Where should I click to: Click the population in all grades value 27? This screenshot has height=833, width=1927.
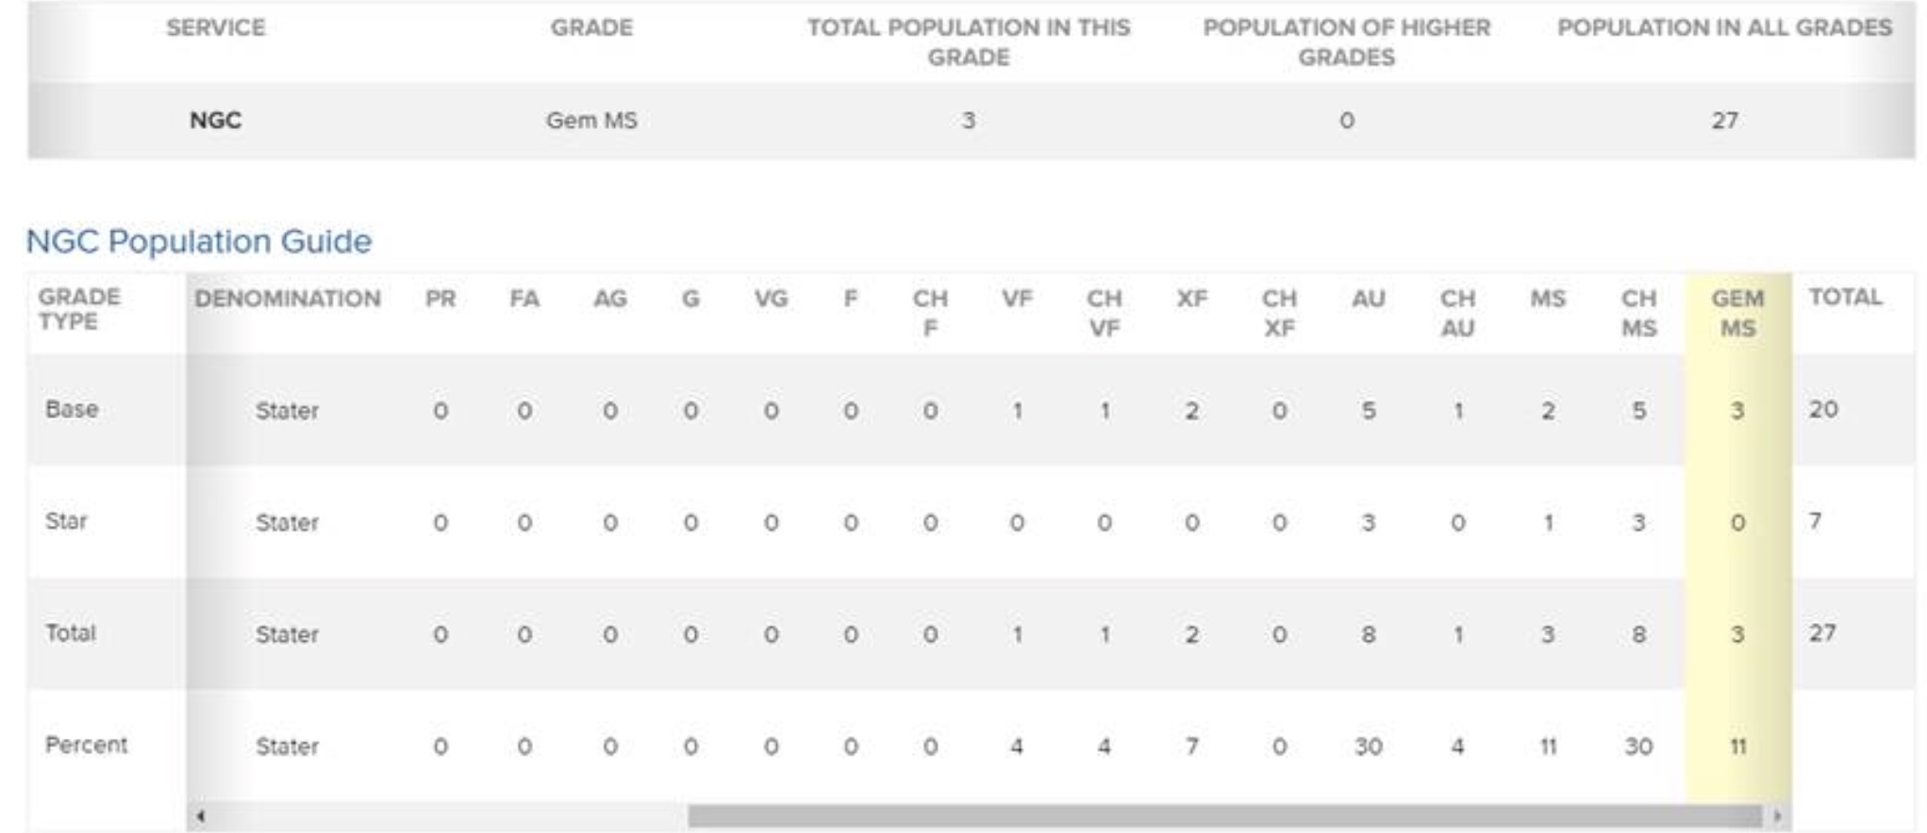pos(1724,121)
